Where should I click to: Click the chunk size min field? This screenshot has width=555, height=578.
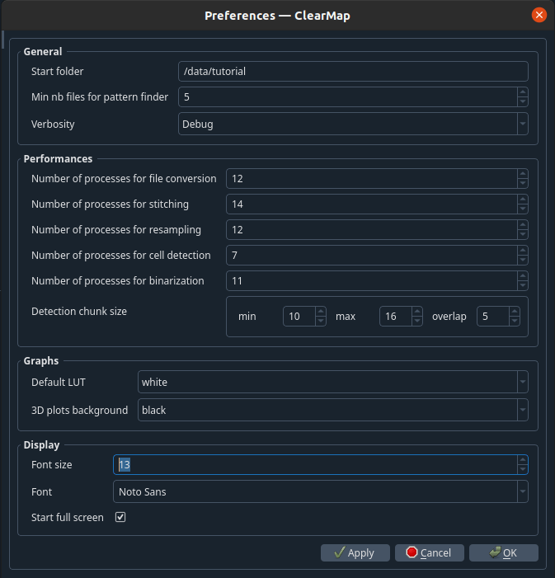(299, 317)
